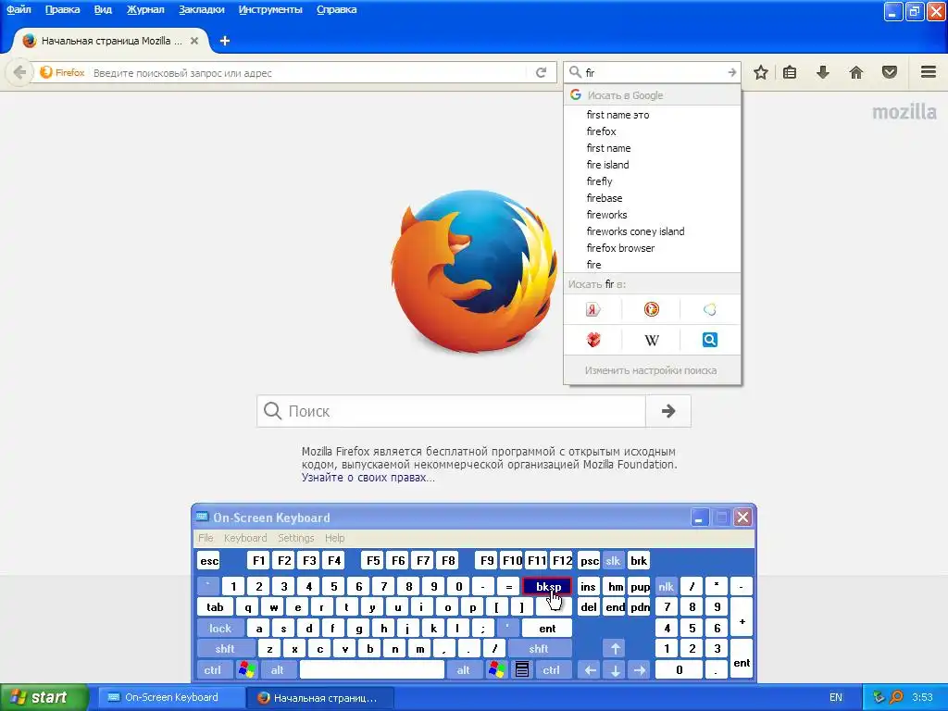
Task: Close the Mozilla start page tab
Action: pos(194,41)
